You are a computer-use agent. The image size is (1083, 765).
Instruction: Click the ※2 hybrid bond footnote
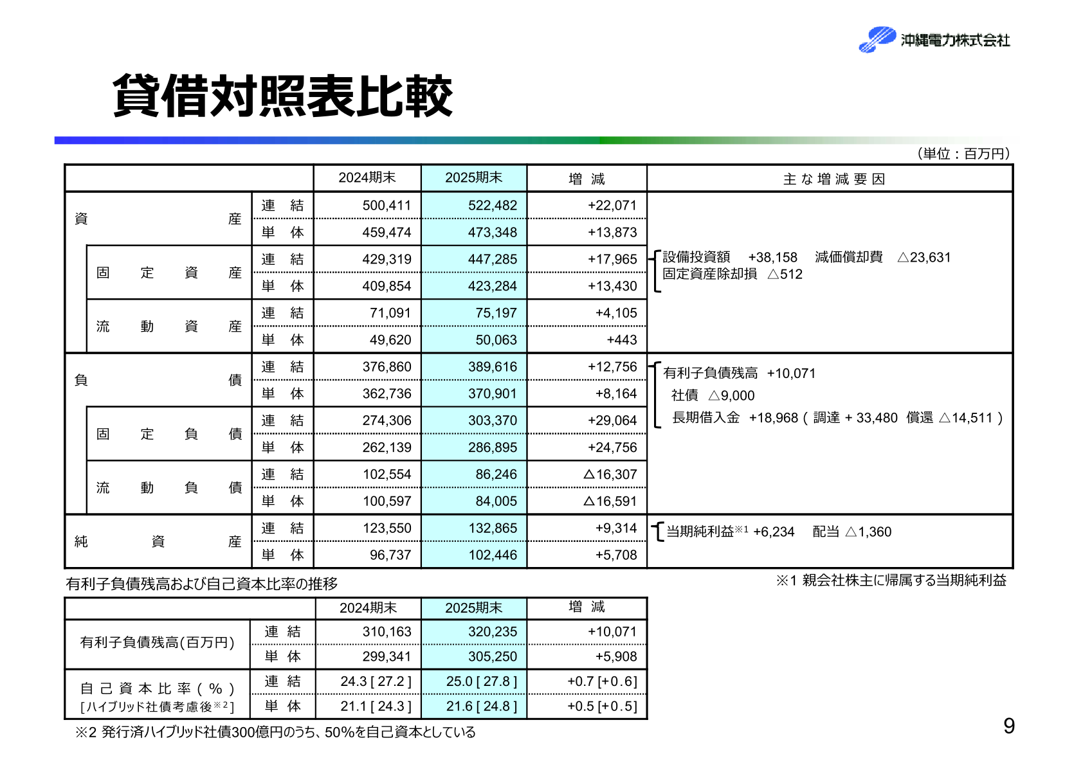(275, 732)
